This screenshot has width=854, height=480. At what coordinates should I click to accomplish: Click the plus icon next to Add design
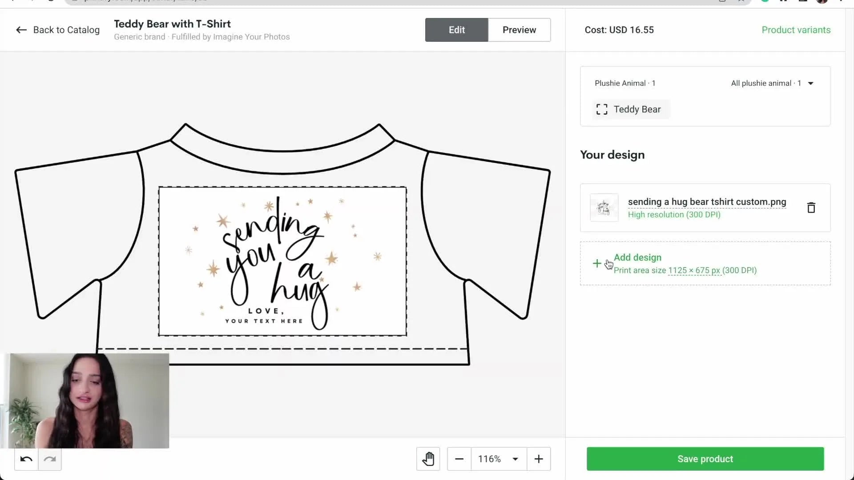click(x=598, y=263)
